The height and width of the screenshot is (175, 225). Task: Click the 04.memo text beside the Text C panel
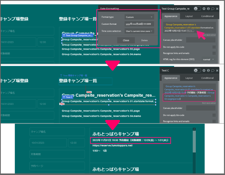[101, 116]
